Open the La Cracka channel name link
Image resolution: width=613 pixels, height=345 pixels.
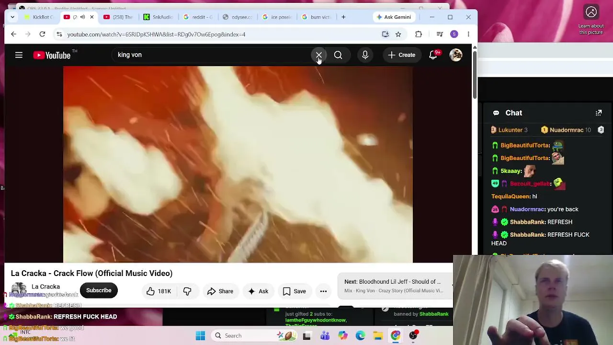[x=45, y=287]
